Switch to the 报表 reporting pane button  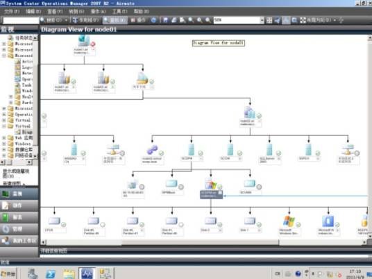pyautogui.click(x=19, y=217)
